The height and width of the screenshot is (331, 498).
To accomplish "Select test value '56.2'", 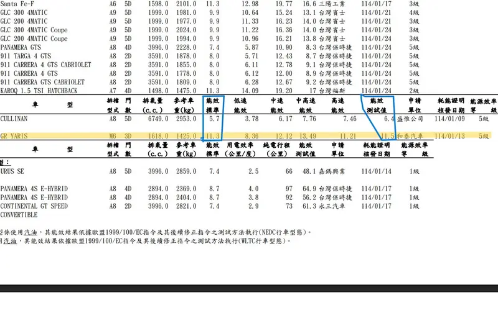I will [309, 197].
